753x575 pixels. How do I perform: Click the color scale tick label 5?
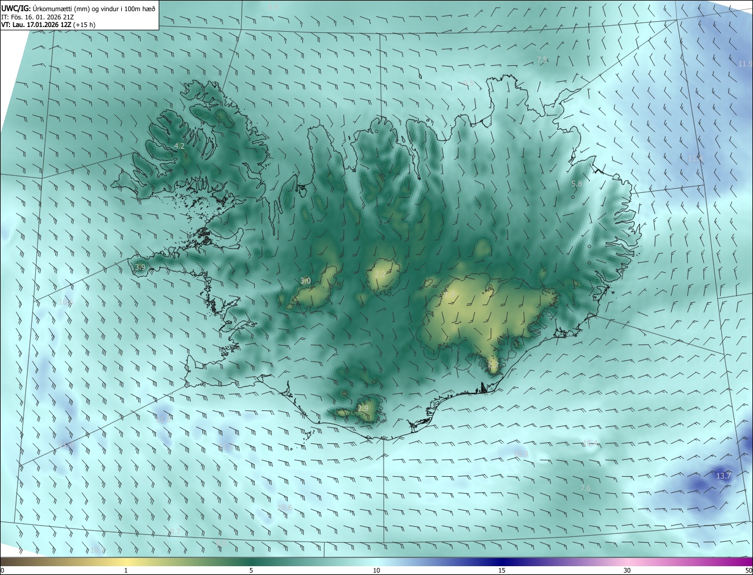coord(251,571)
